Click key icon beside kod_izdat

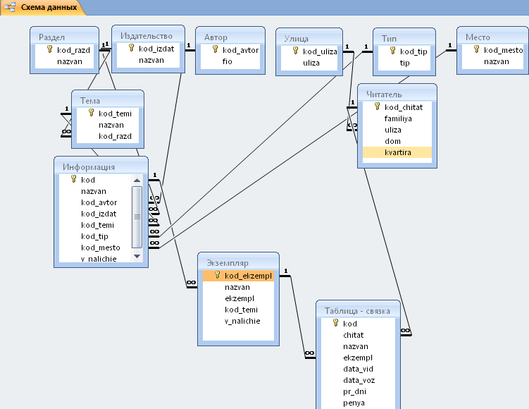[131, 48]
